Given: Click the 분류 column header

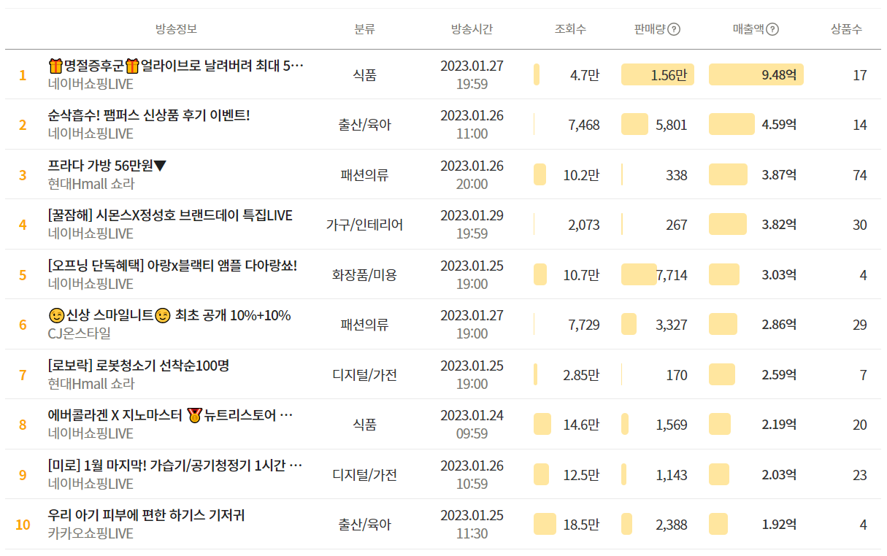Looking at the screenshot, I should tap(364, 29).
